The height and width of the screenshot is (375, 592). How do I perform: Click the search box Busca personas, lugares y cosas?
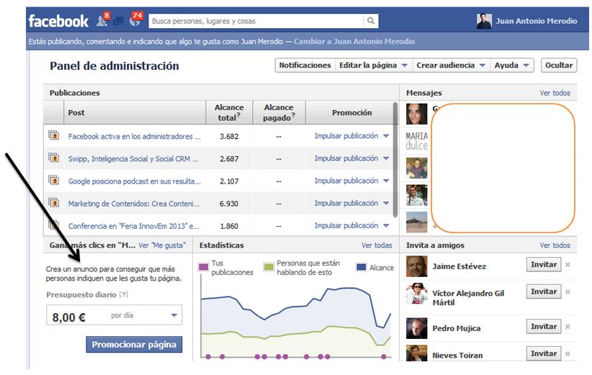[256, 21]
